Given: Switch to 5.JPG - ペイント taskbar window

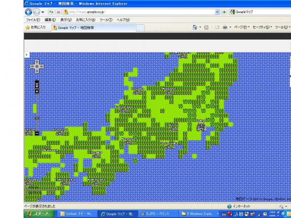Looking at the screenshot, I should tap(158, 214).
